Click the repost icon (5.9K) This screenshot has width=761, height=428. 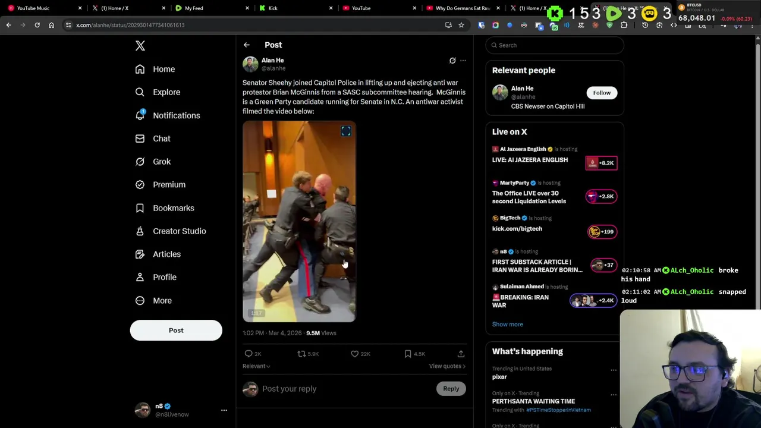[x=308, y=354]
